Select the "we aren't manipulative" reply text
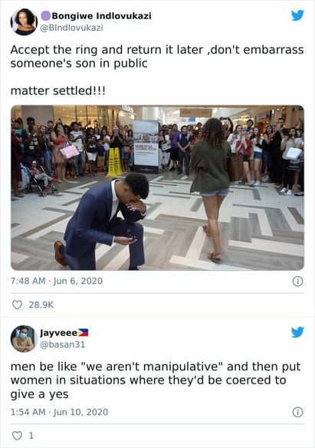The width and height of the screenshot is (315, 448). tap(152, 367)
